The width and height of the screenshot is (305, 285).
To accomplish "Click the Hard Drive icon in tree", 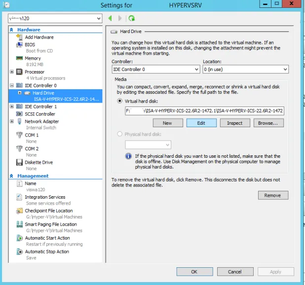I will click(x=27, y=93).
